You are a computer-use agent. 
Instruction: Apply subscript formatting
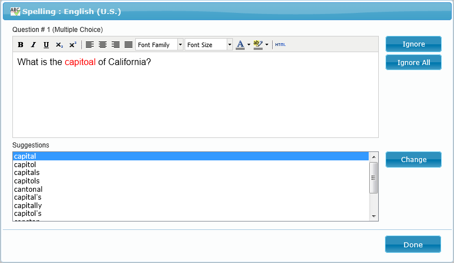click(59, 45)
